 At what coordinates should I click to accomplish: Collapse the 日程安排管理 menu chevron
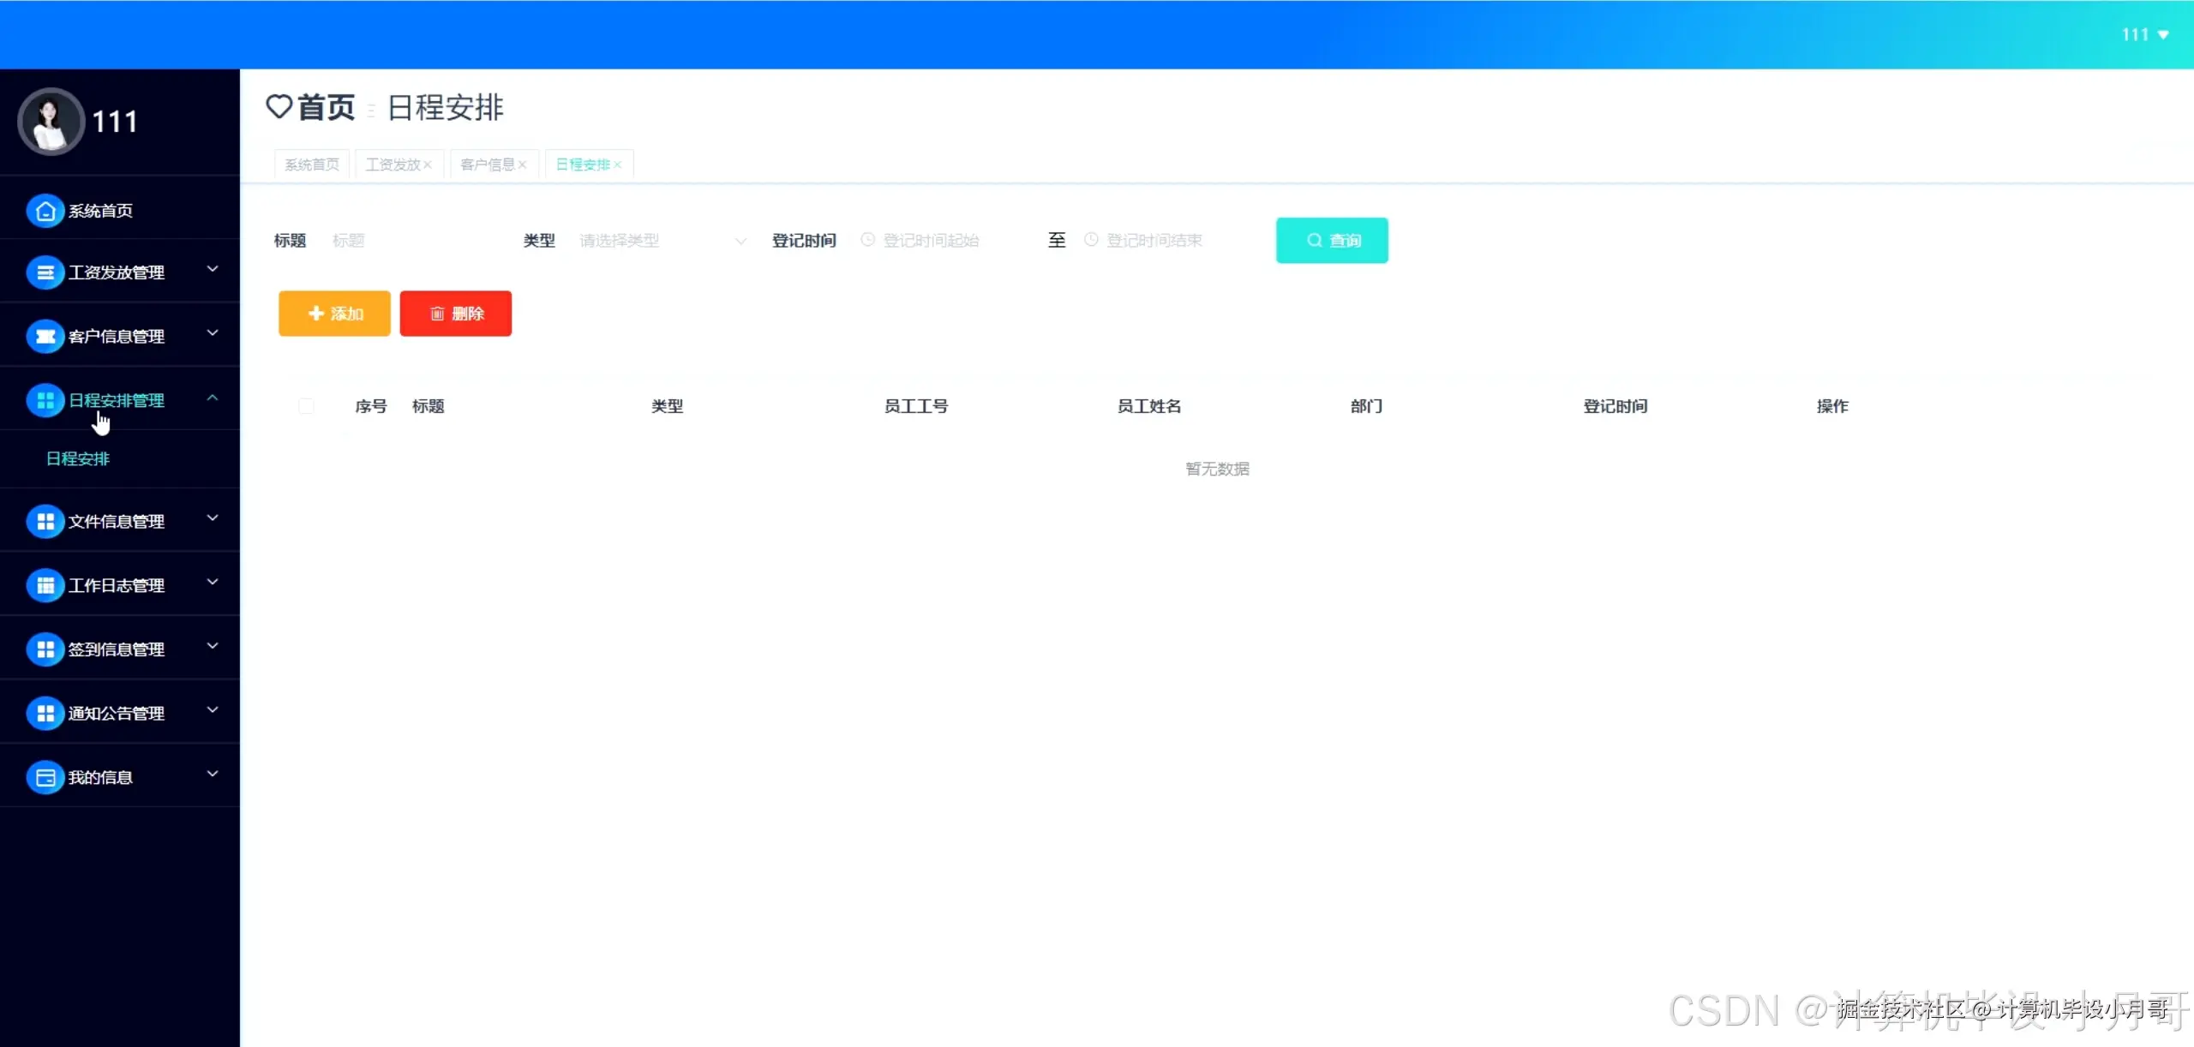pos(213,398)
